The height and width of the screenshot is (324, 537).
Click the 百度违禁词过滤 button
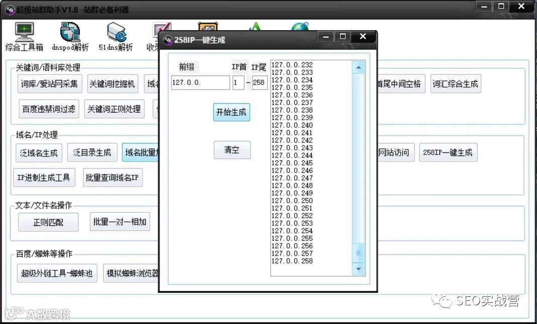click(49, 109)
